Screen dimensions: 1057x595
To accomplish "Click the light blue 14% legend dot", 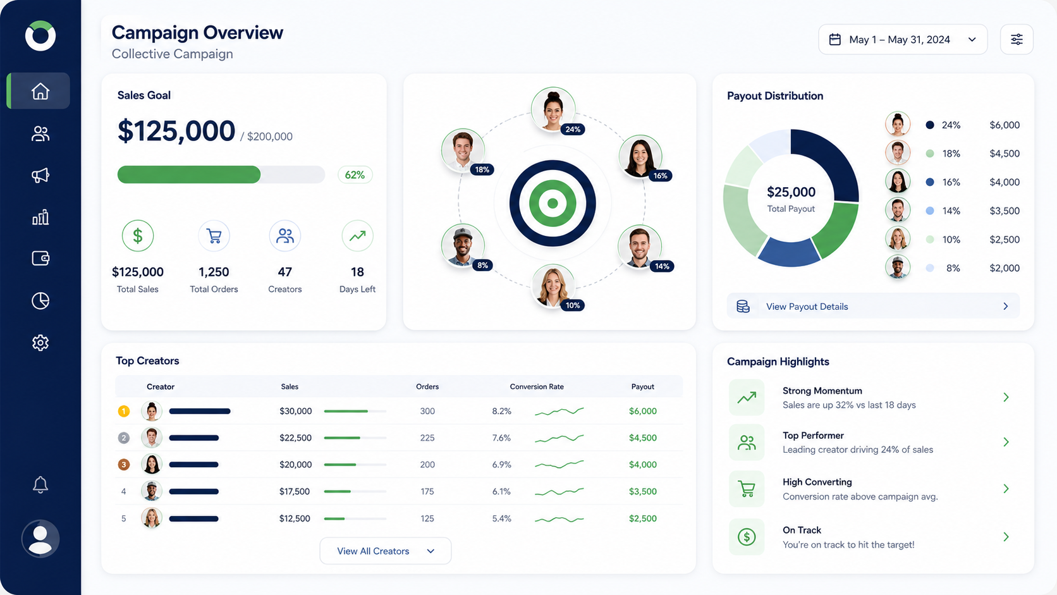I will 930,211.
